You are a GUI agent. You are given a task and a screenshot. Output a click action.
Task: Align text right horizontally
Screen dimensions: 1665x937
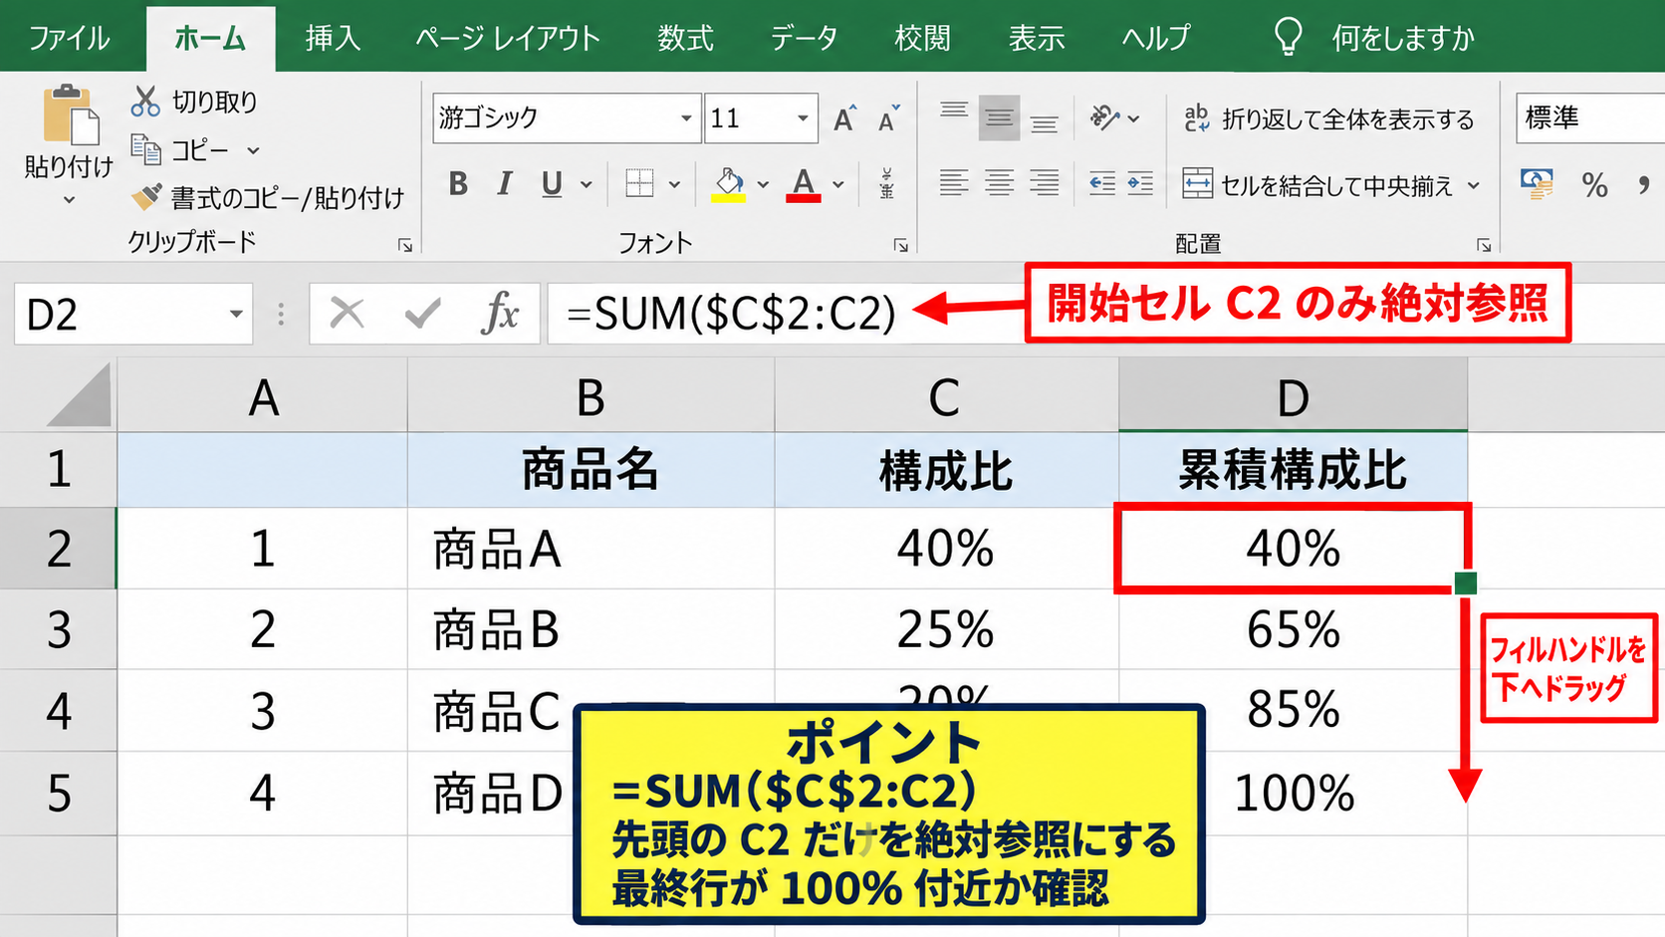coord(1045,183)
